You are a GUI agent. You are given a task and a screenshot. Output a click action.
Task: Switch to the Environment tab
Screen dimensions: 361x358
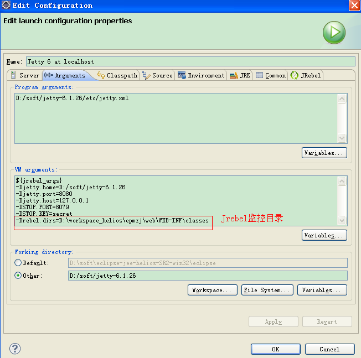(x=201, y=75)
